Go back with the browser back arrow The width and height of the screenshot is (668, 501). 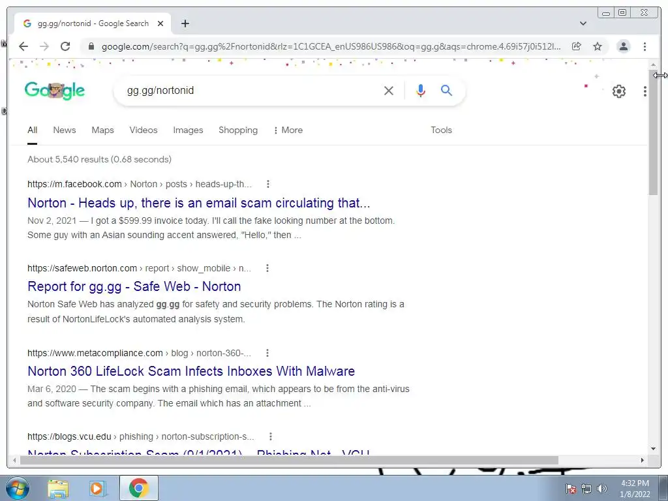click(x=23, y=46)
